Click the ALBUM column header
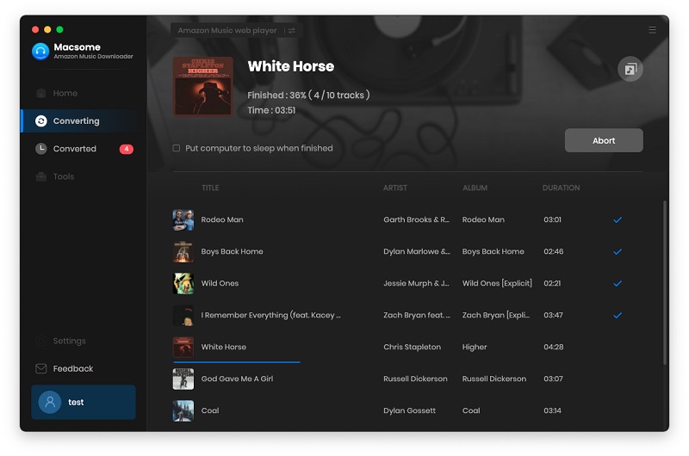This screenshot has width=689, height=456. (475, 188)
